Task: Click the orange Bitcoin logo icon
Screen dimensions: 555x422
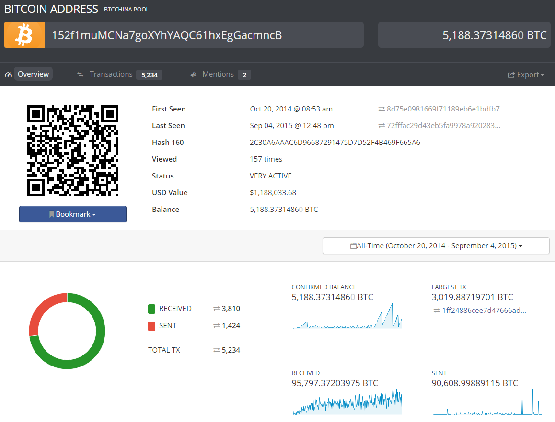Action: pos(24,35)
